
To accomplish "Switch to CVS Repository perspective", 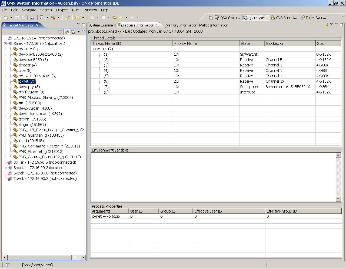I will (284, 18).
